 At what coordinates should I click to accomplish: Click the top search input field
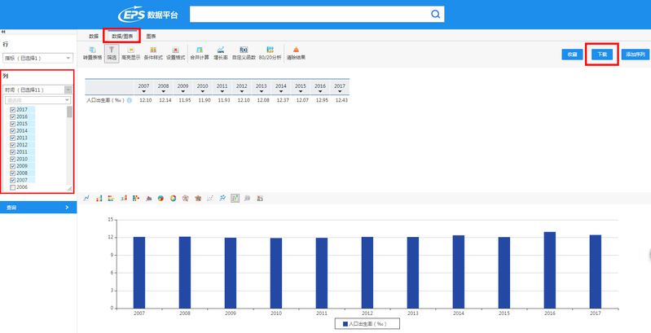pos(310,15)
